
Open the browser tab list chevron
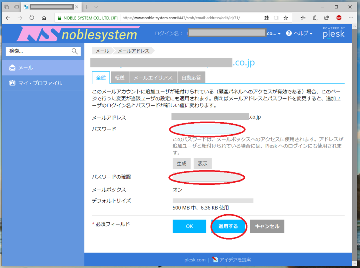click(x=96, y=7)
